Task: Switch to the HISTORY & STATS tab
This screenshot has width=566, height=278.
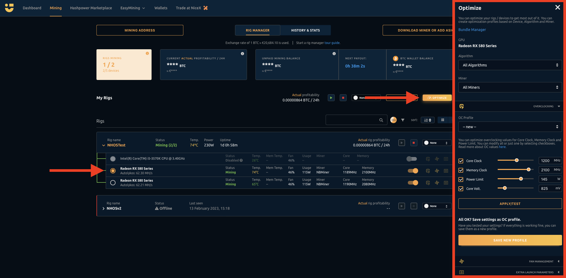Action: coord(305,30)
